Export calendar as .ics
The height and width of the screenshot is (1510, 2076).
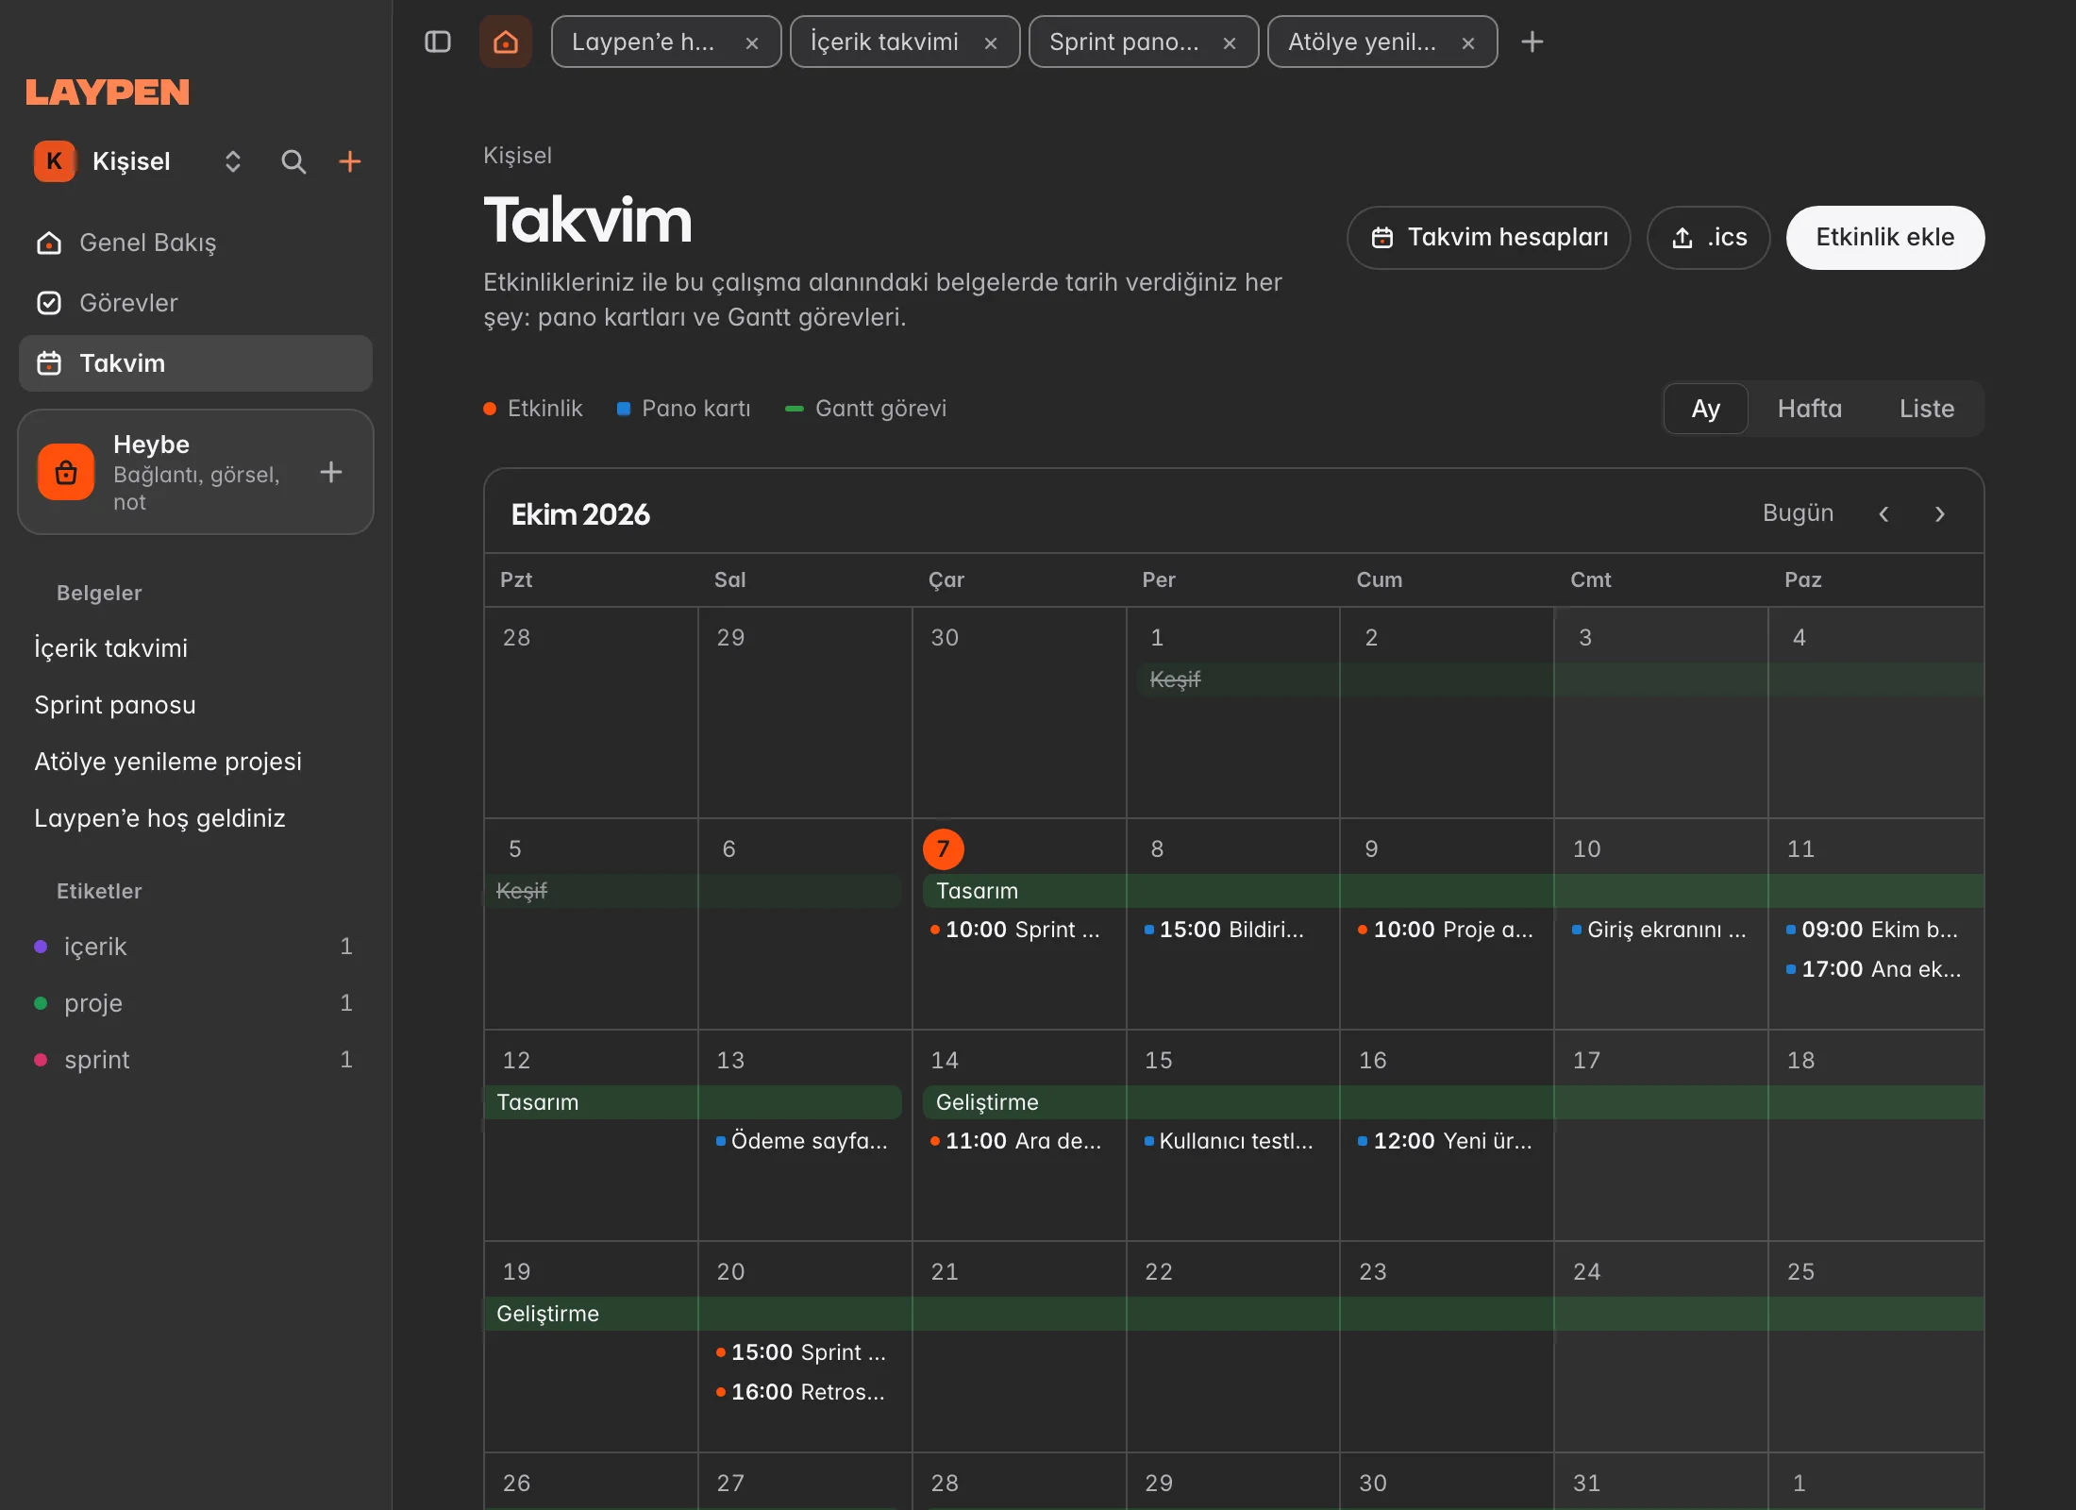click(x=1709, y=238)
